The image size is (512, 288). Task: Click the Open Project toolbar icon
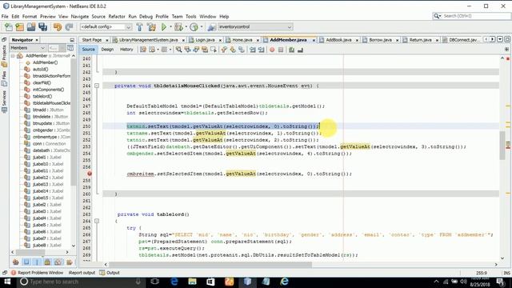coord(31,26)
